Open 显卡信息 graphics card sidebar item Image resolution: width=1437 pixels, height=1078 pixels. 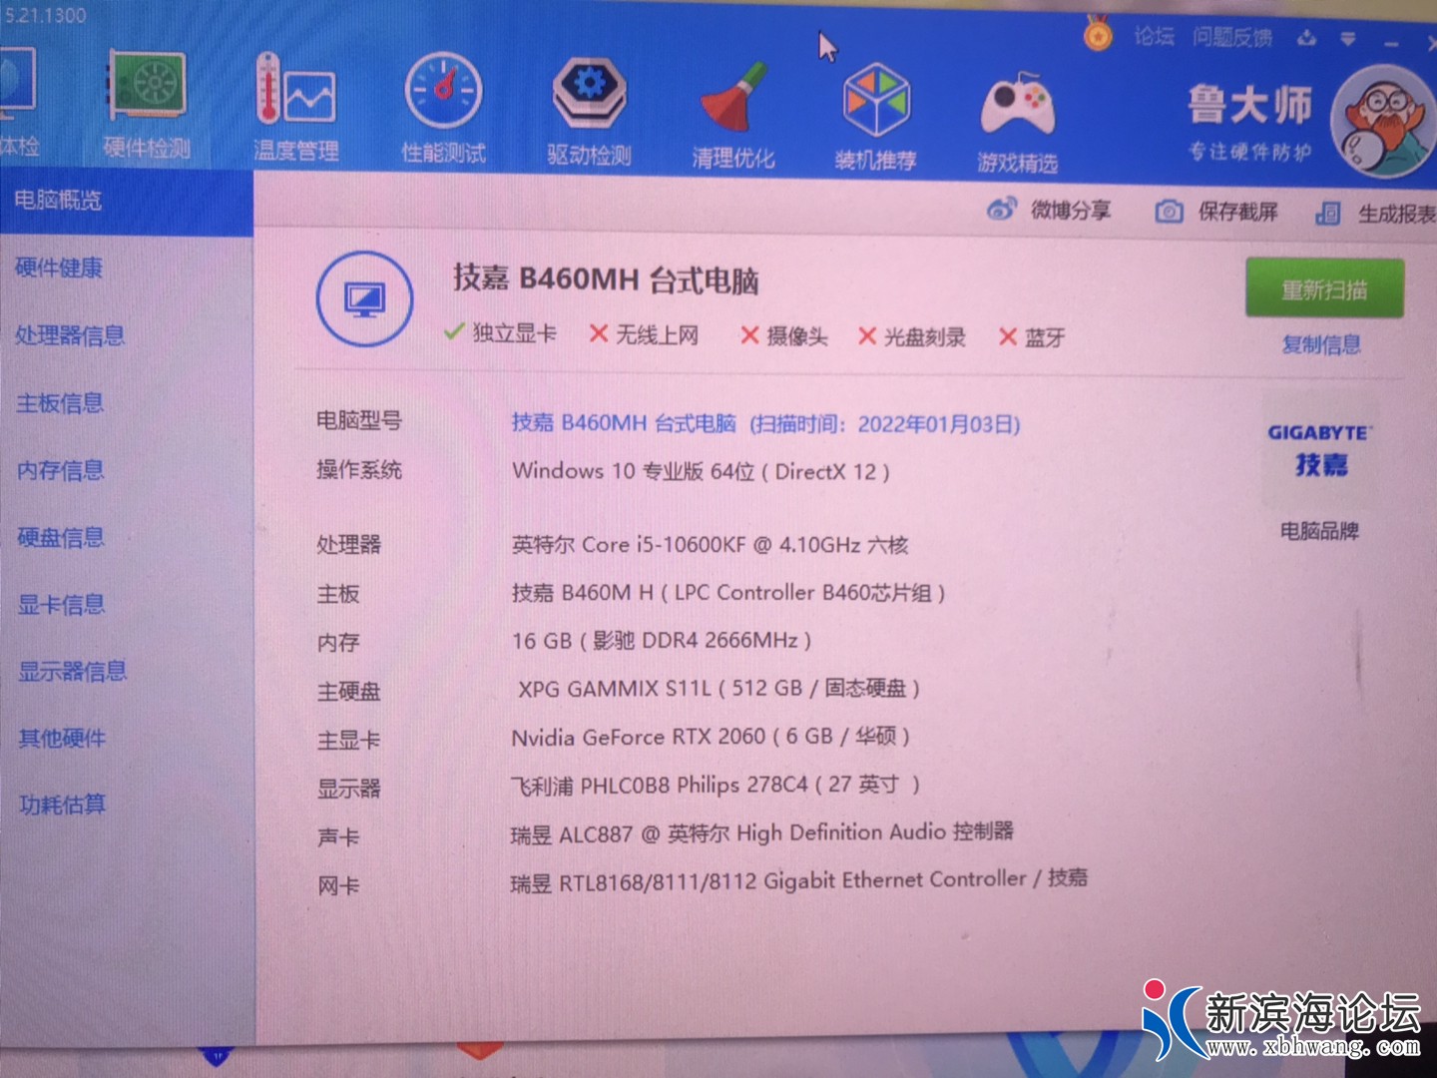(x=61, y=604)
